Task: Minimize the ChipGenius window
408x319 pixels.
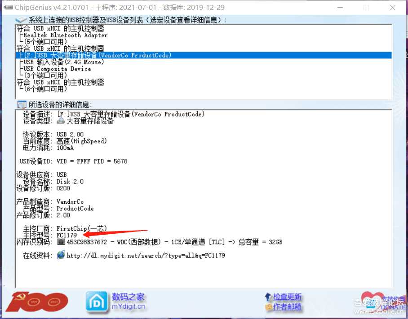Action: (340, 8)
